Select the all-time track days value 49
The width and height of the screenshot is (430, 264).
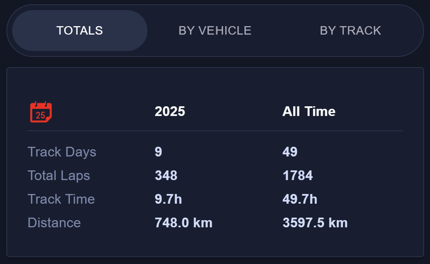(x=290, y=152)
